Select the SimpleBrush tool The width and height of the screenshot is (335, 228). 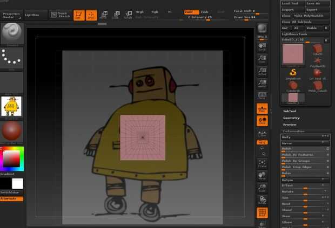(x=293, y=74)
